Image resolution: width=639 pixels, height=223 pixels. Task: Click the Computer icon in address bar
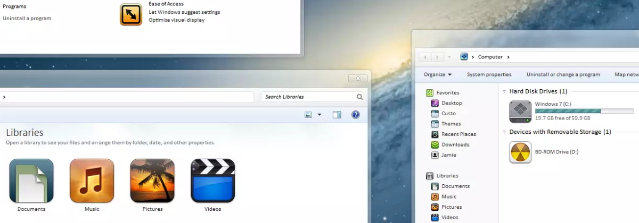pos(464,57)
